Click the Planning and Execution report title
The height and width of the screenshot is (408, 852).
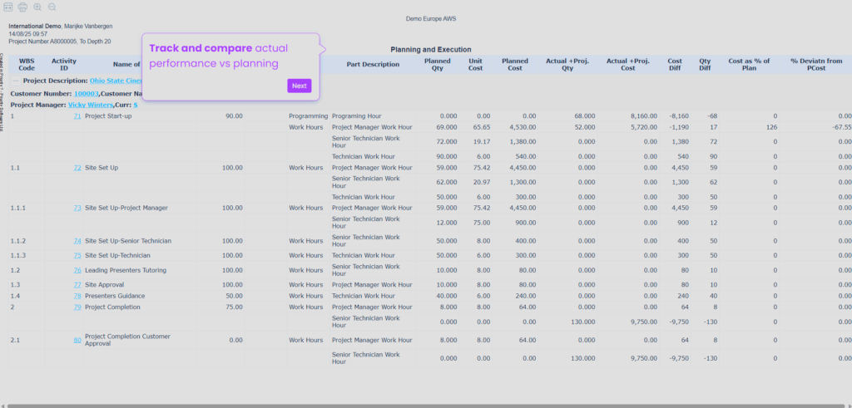431,49
